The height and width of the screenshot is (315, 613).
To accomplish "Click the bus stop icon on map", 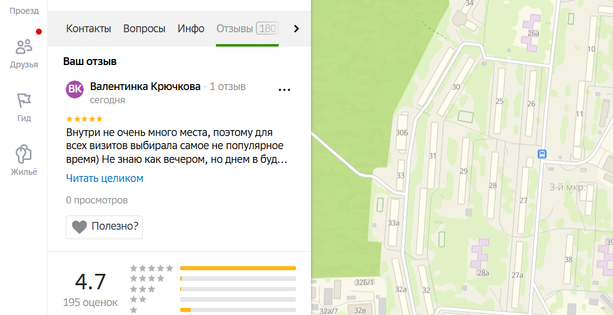I will (x=542, y=153).
